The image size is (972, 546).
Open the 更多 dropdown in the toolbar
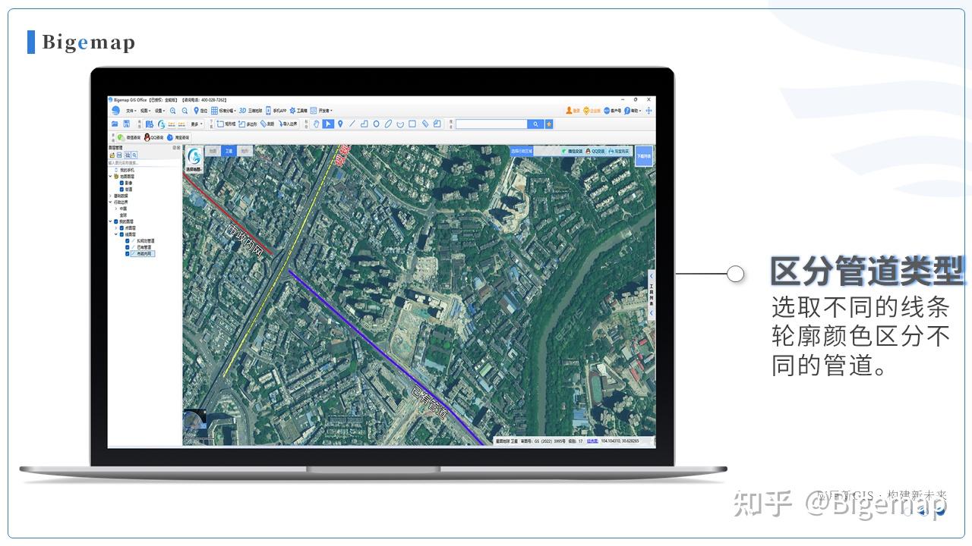197,124
